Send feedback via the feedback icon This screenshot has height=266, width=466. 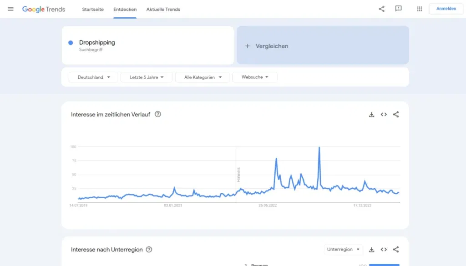click(398, 9)
